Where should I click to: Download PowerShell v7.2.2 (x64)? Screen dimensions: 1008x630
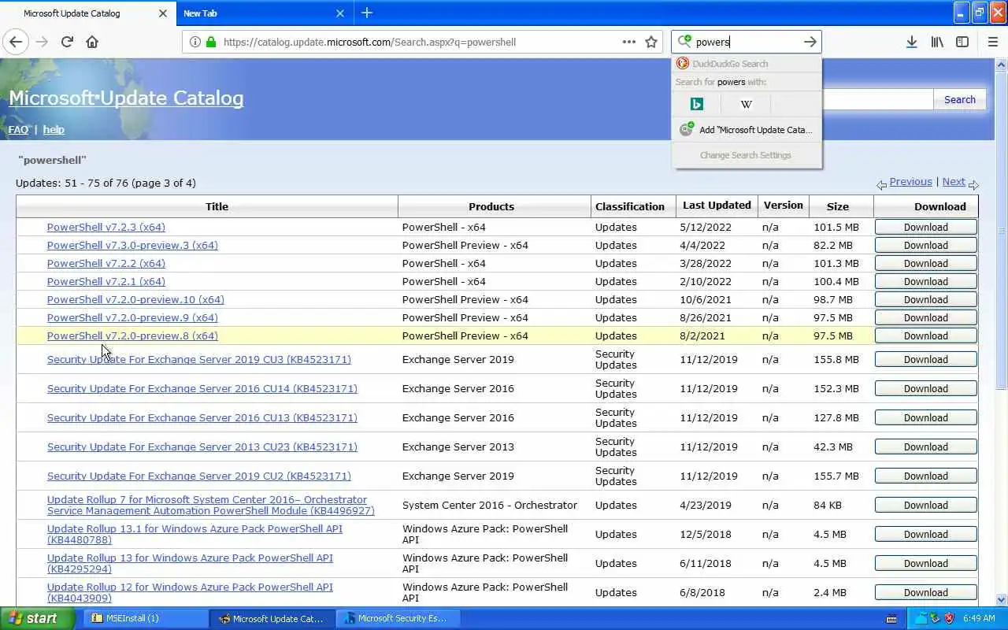(x=925, y=263)
